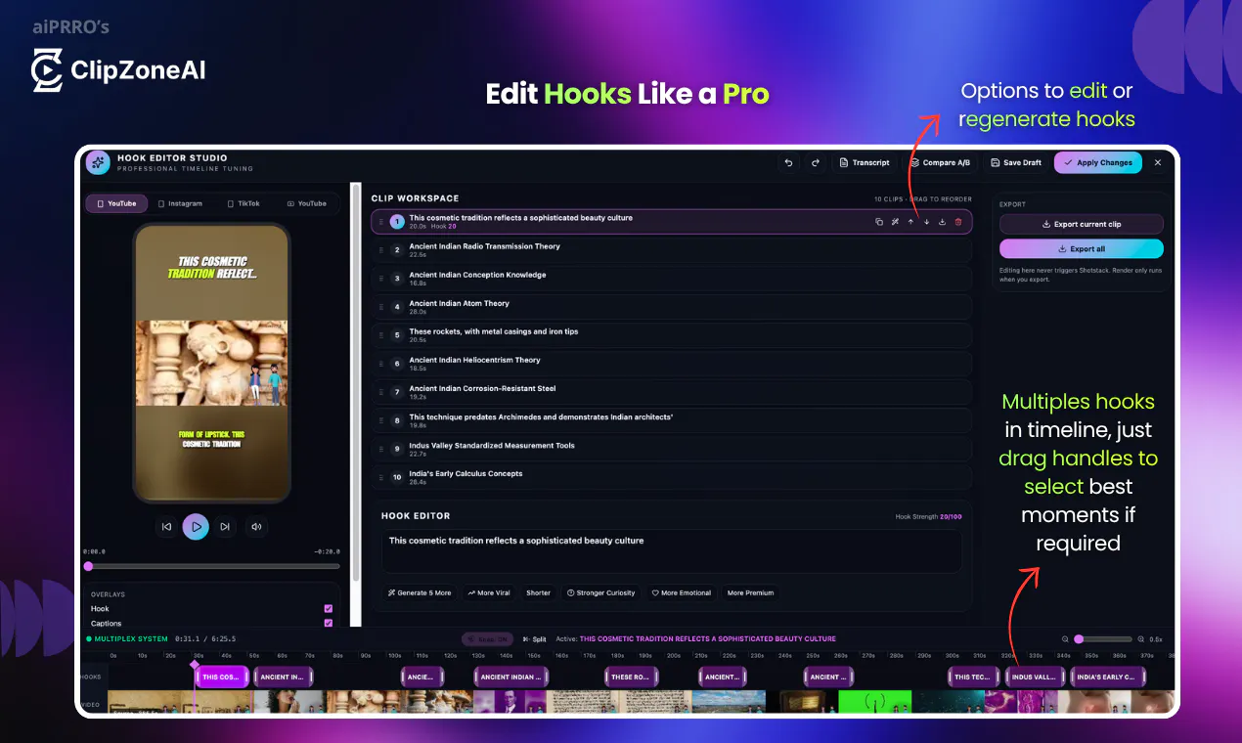Duplicate the selected cosmetic tradition clip
This screenshot has height=743, width=1242.
tap(879, 222)
